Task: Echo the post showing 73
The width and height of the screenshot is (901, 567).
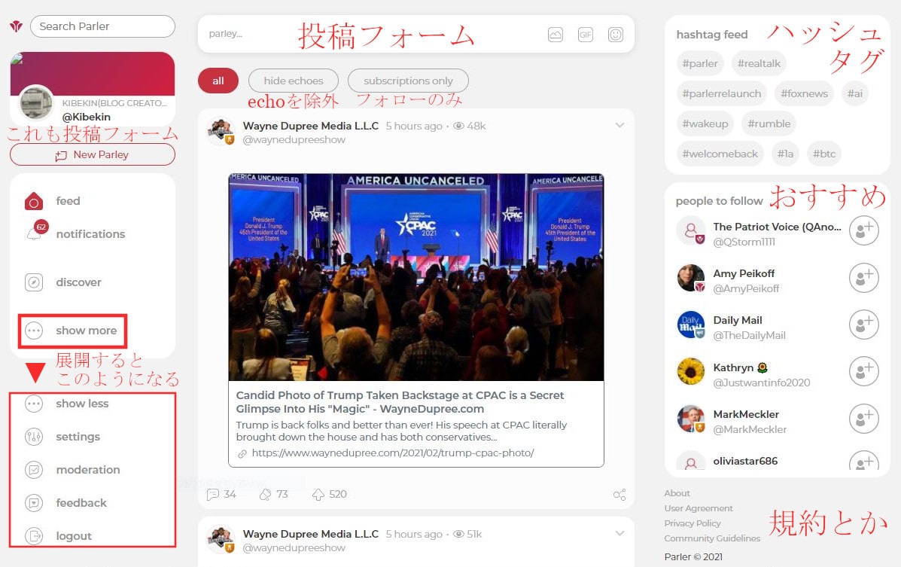Action: click(x=265, y=495)
